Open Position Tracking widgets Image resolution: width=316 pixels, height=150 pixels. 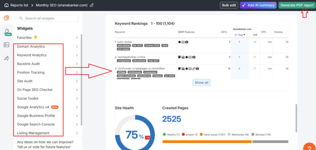(x=31, y=72)
